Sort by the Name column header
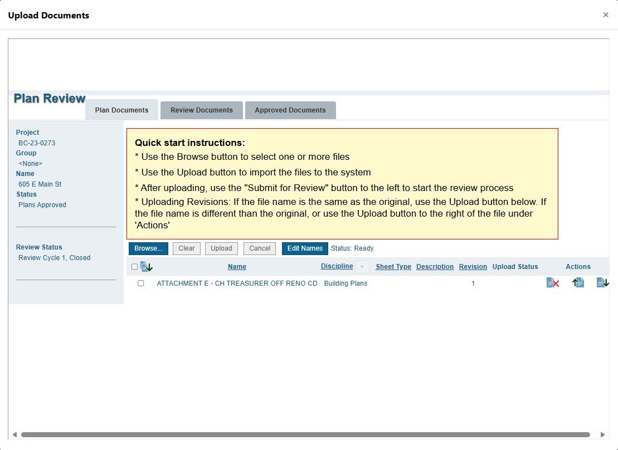This screenshot has height=450, width=618. tap(237, 267)
